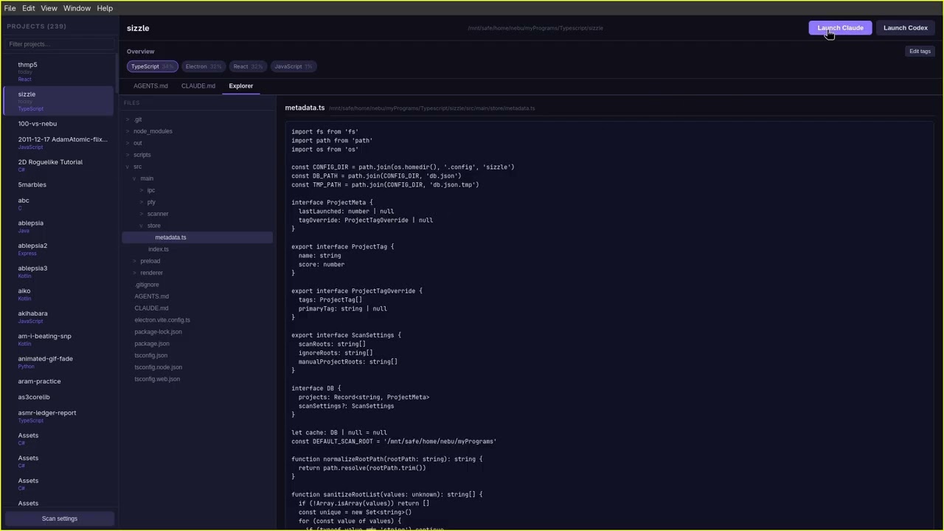This screenshot has width=944, height=531.
Task: Select the Explorer tab
Action: (240, 86)
